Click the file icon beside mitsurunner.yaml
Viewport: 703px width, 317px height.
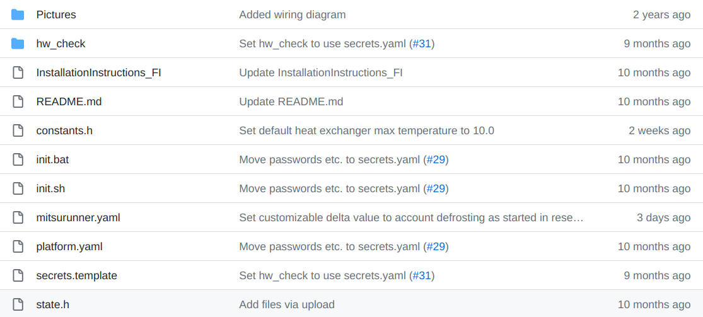coord(18,217)
